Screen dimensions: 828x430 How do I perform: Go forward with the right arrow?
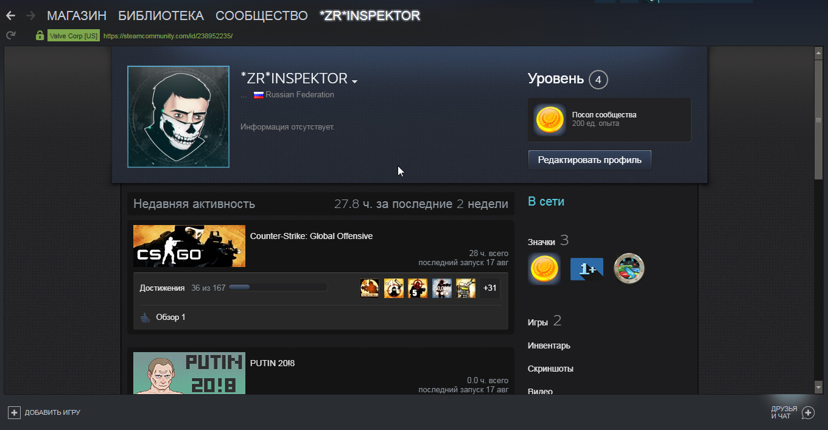(x=30, y=16)
